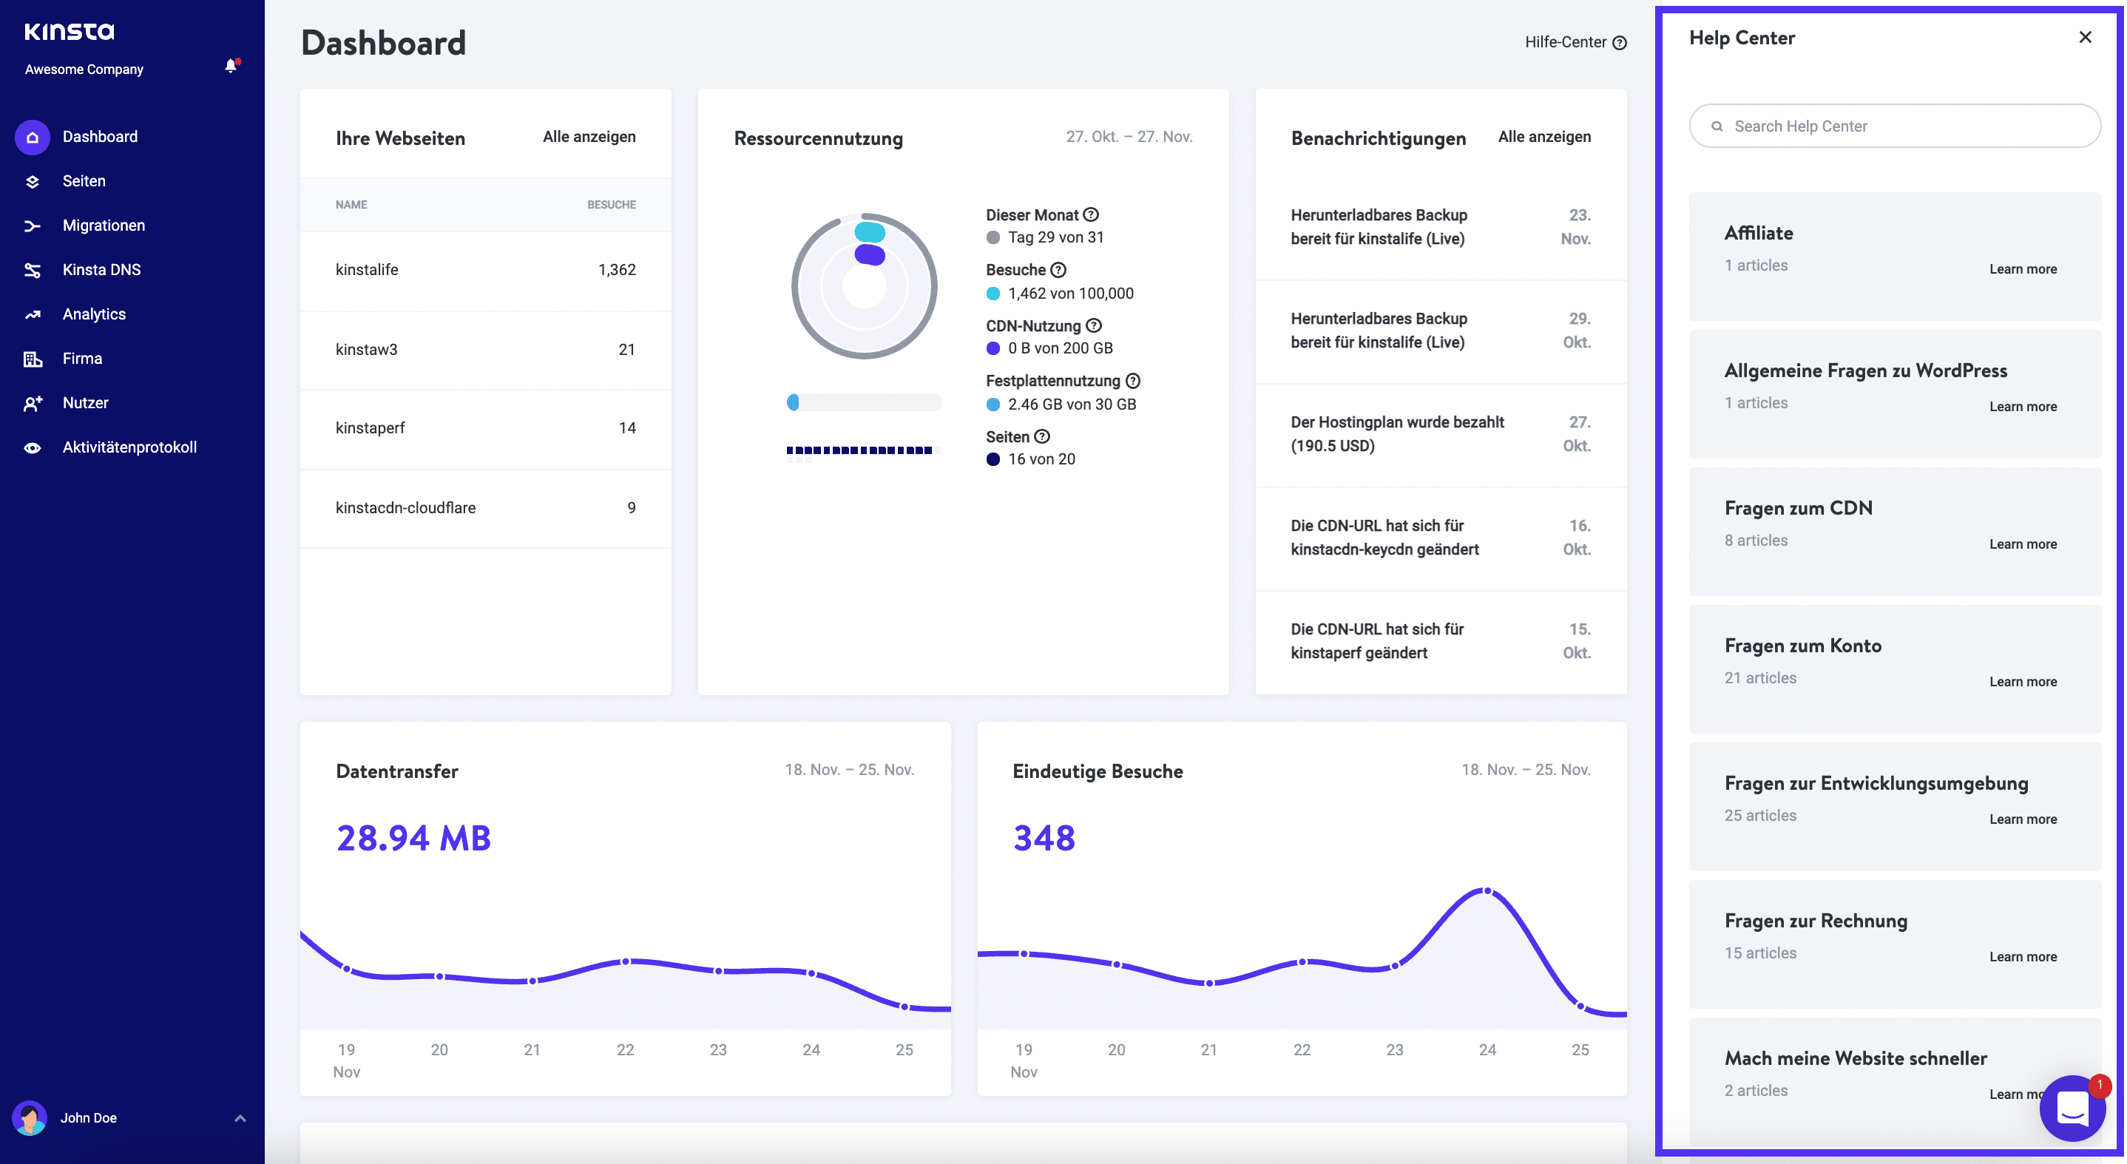Click Learn more for Affiliate
Screen dimensions: 2127x1164
point(2023,269)
